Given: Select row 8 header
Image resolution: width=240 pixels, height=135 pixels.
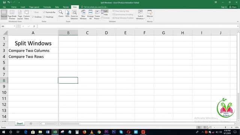Looking at the screenshot, I should [x=4, y=81].
